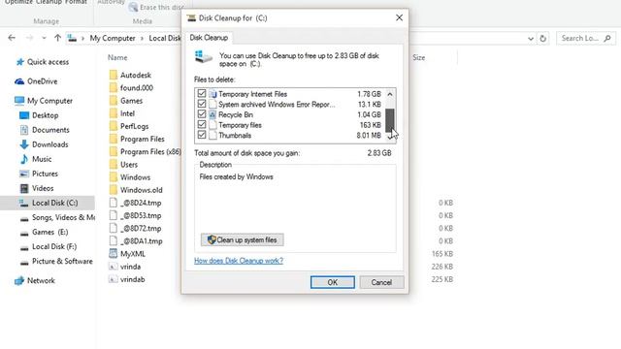Open OneDrive in the sidebar

tap(36, 81)
